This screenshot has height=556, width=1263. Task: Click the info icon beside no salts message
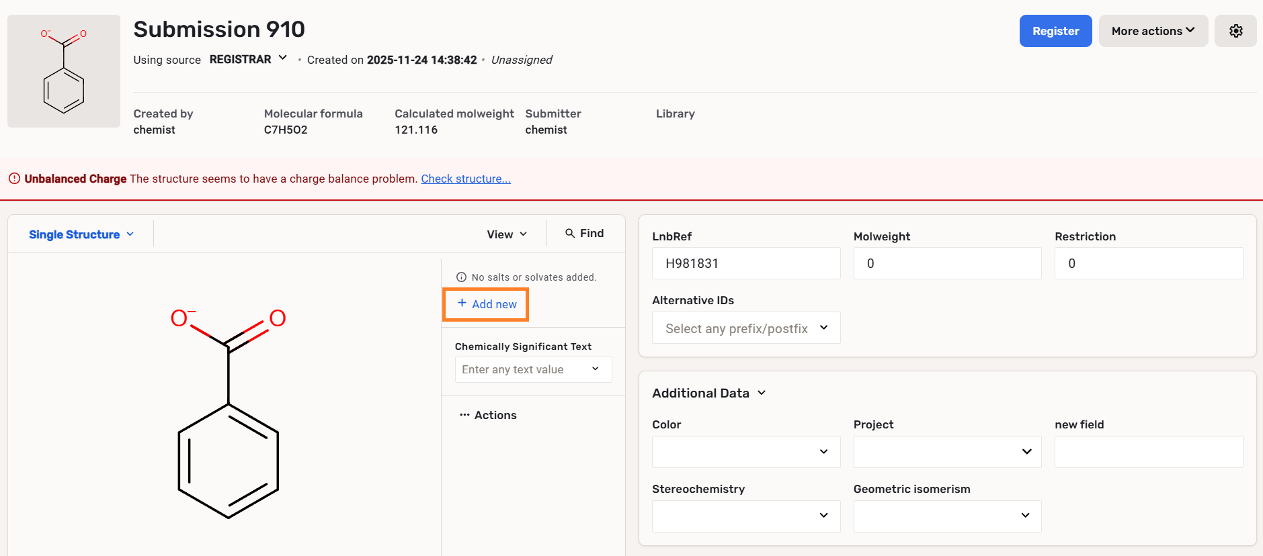click(x=461, y=277)
